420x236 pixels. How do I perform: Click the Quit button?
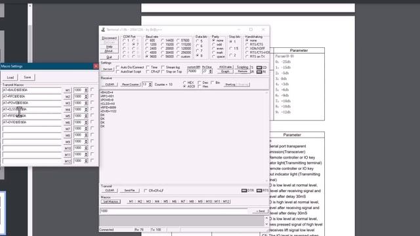(x=109, y=57)
